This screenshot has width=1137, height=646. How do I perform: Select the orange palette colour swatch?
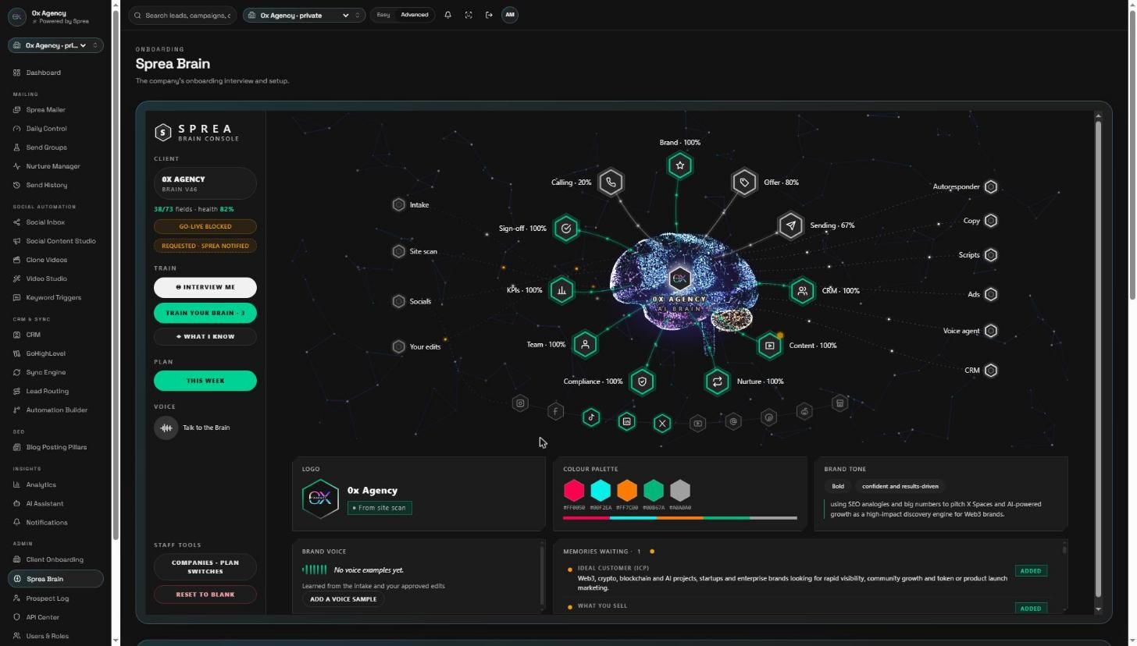(627, 491)
